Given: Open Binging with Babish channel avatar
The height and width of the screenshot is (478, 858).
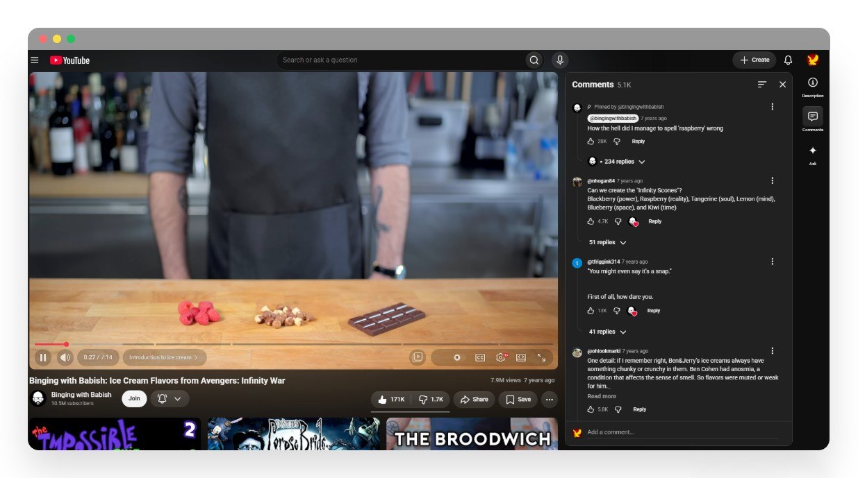Looking at the screenshot, I should coord(38,398).
